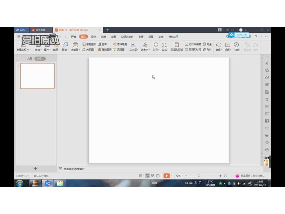This screenshot has width=285, height=214.
Task: Collapse the ribbon with the chevron
Action: tap(266, 37)
